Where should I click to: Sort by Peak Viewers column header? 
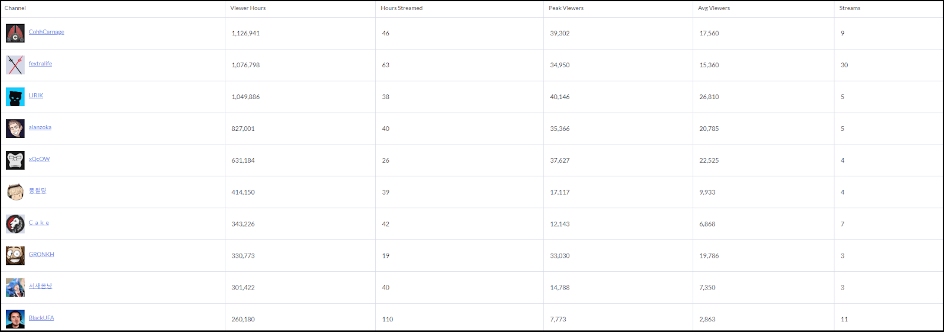(x=566, y=8)
